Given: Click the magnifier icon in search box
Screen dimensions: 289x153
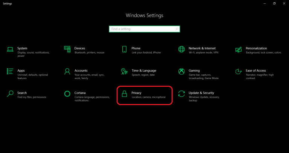Looking at the screenshot, I should pyautogui.click(x=176, y=29).
